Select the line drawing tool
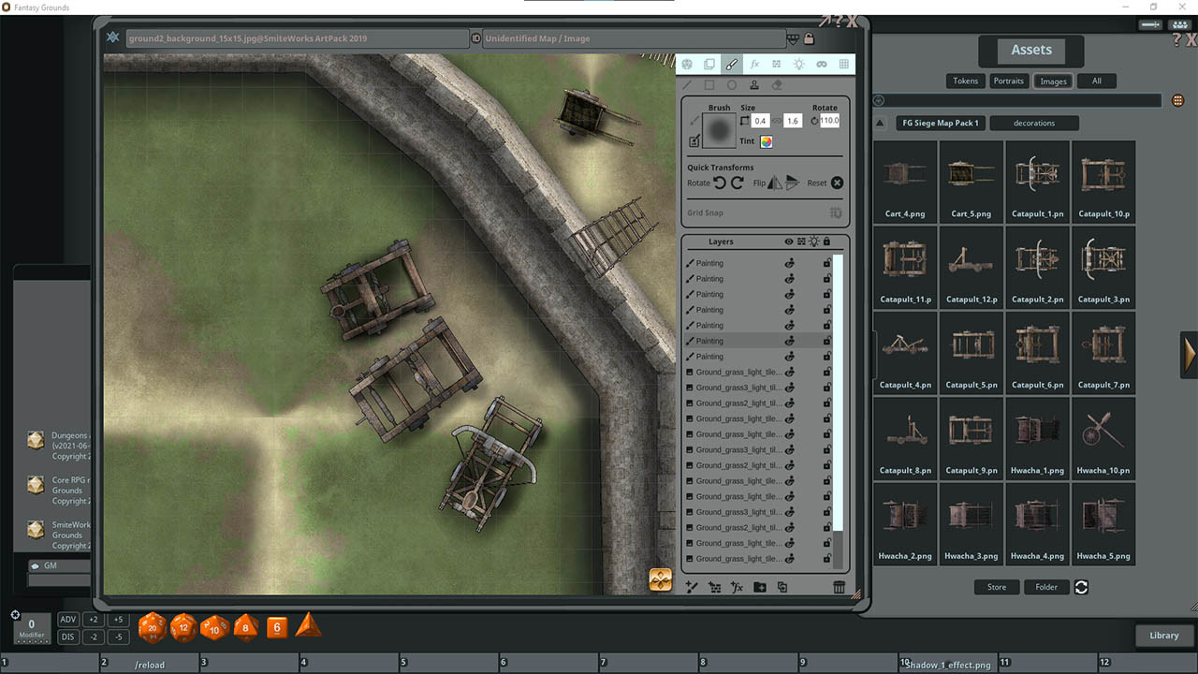Screen dimensions: 1198x674 click(x=687, y=85)
